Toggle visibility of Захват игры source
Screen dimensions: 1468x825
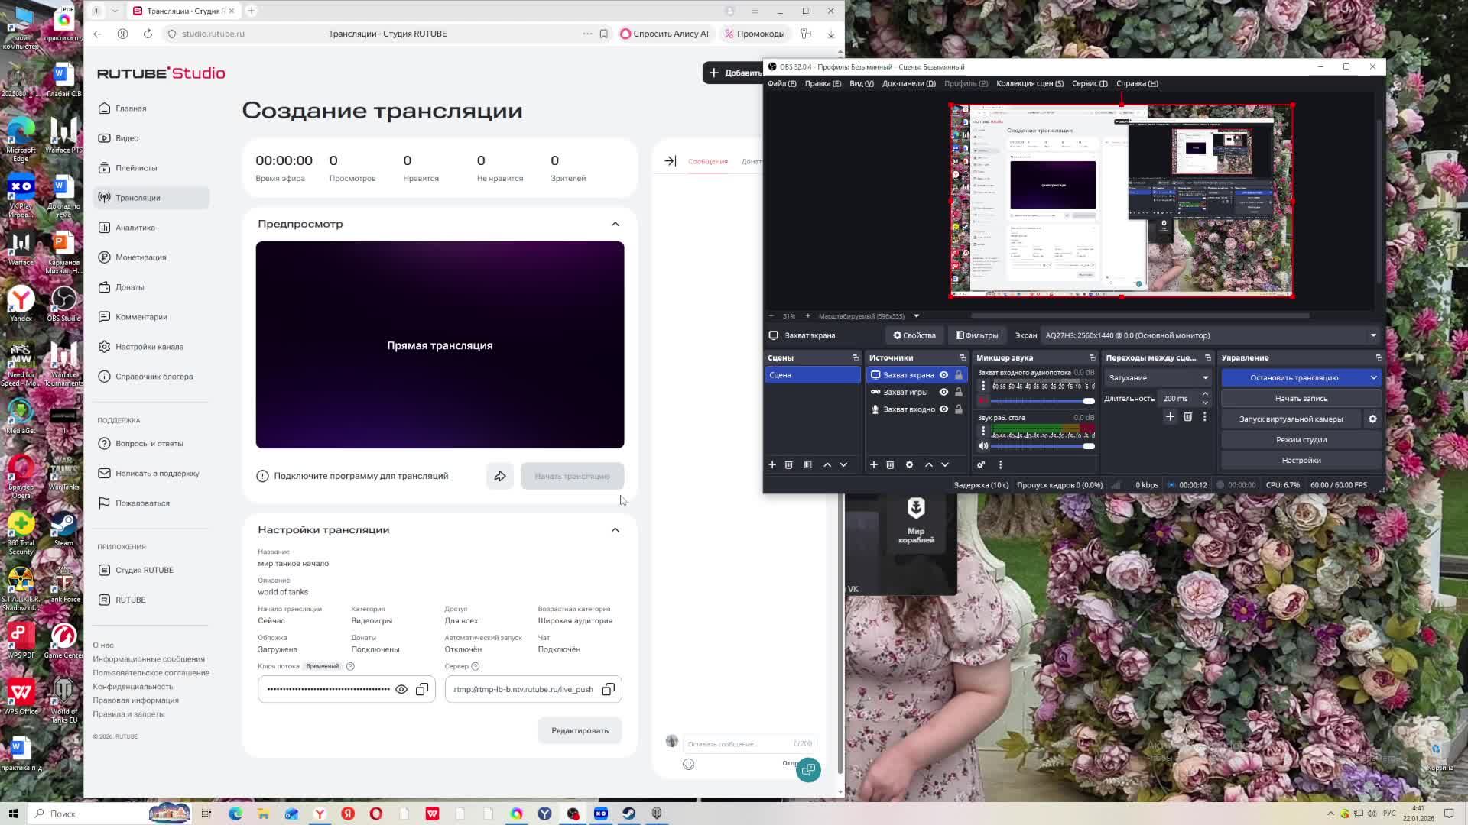pyautogui.click(x=943, y=392)
